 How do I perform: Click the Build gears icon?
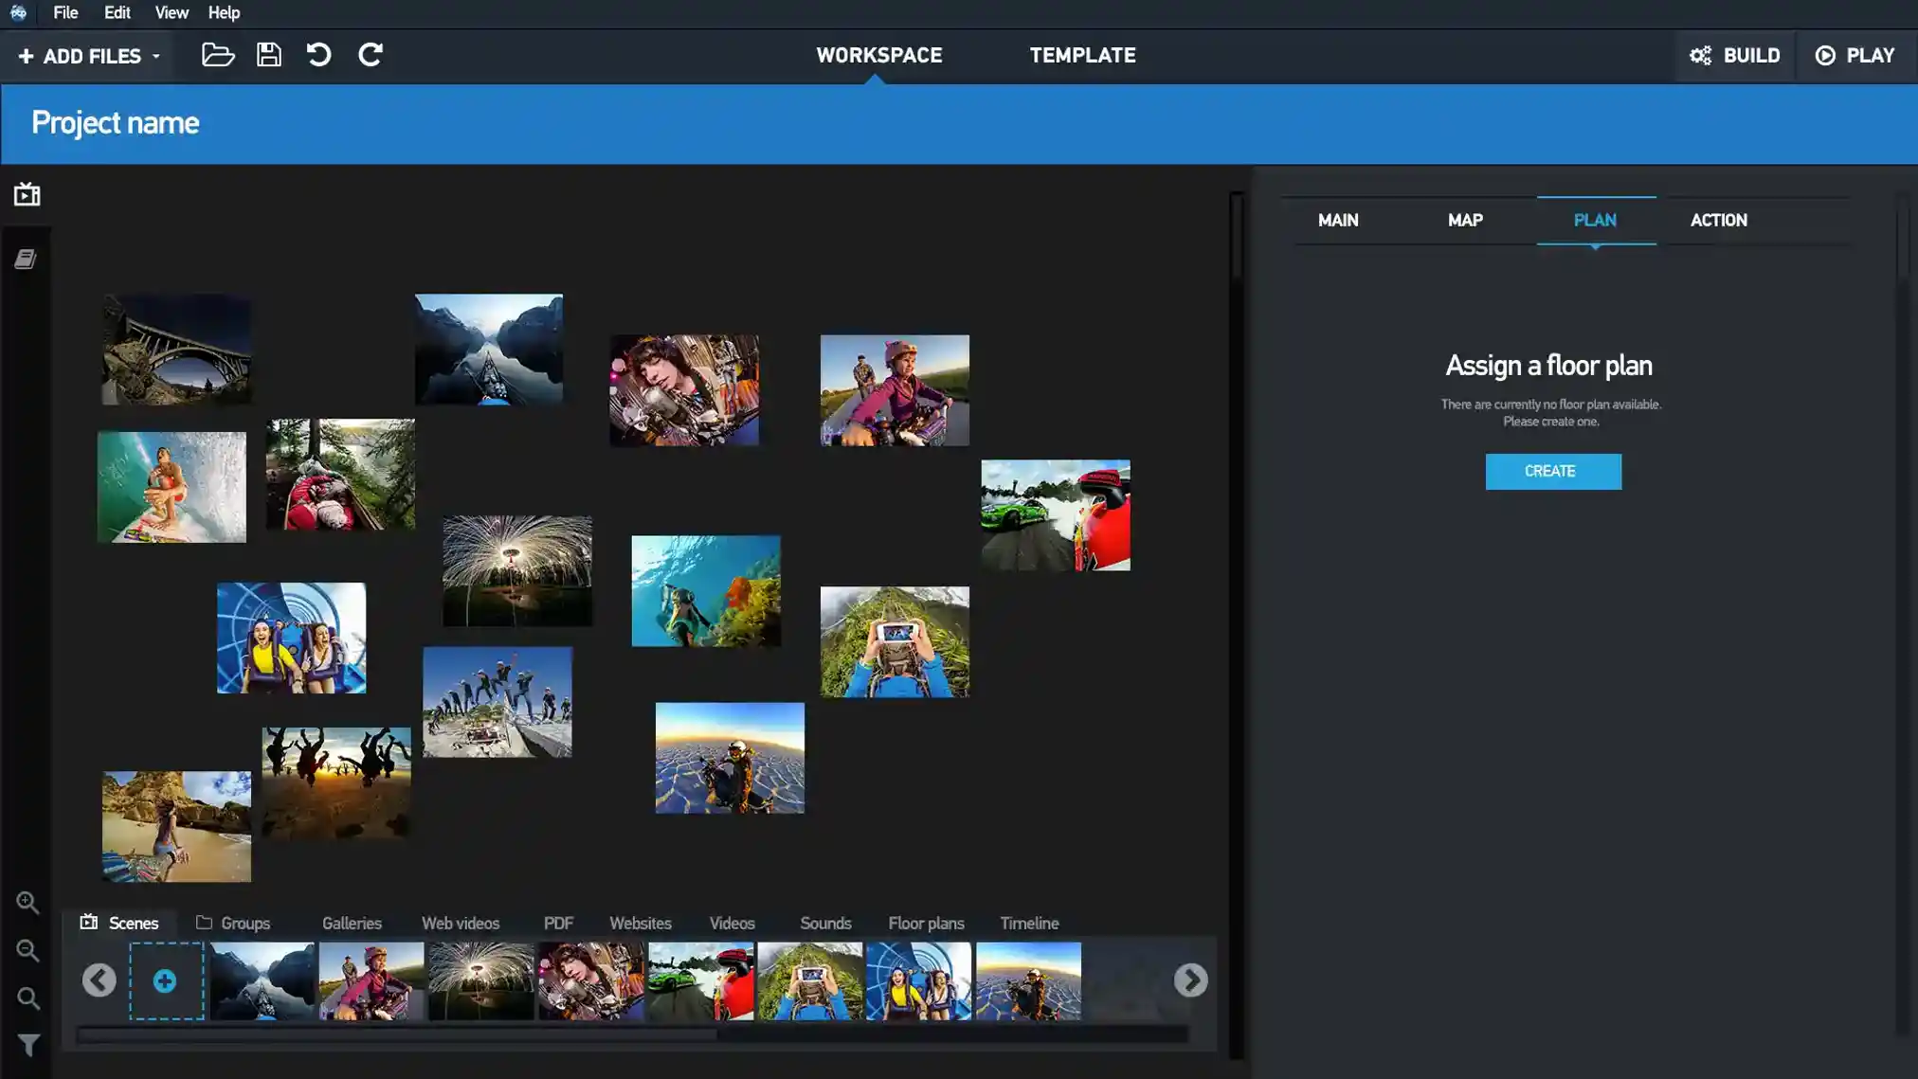[1701, 56]
